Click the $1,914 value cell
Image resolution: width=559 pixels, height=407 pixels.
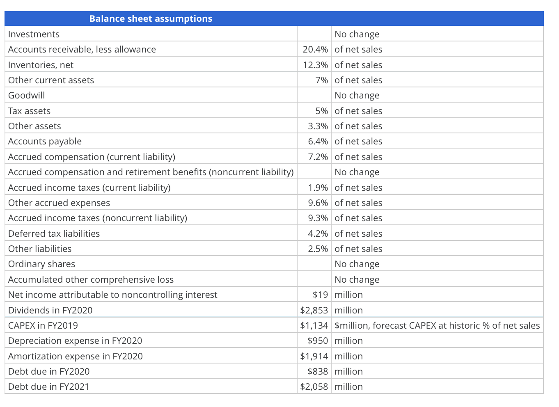(314, 356)
